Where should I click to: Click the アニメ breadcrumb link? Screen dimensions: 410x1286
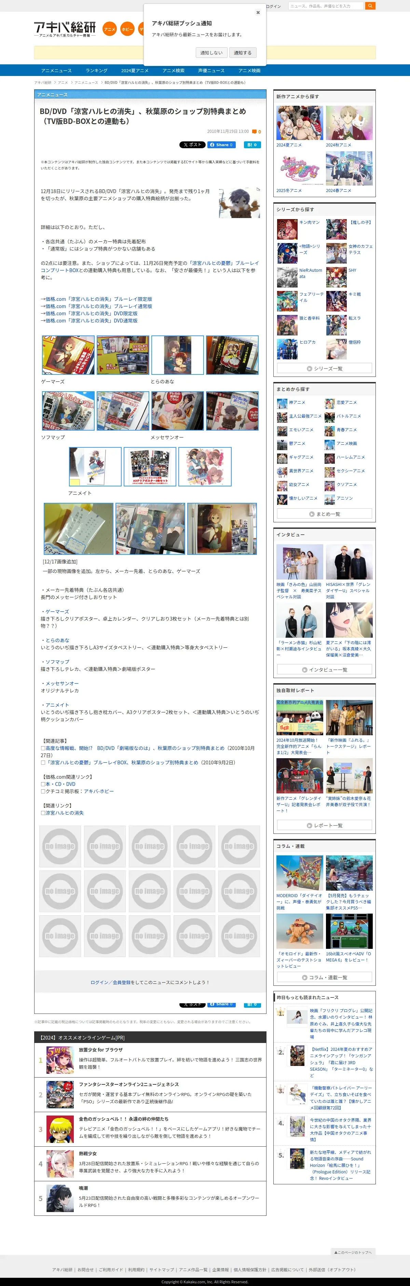63,82
